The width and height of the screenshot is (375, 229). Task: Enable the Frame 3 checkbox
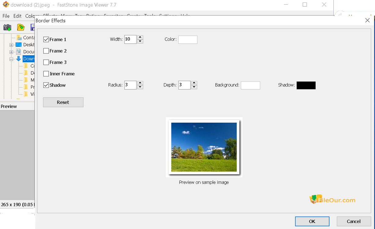click(x=46, y=62)
